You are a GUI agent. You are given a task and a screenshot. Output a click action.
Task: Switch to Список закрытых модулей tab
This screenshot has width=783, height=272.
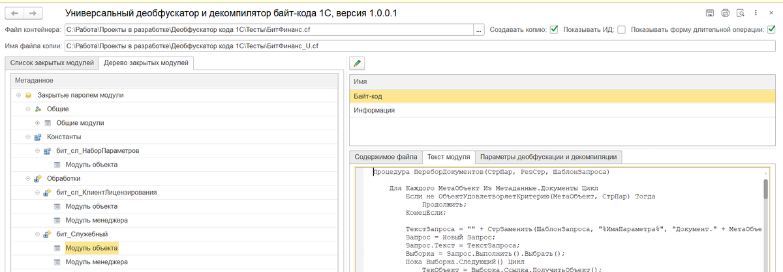click(52, 63)
